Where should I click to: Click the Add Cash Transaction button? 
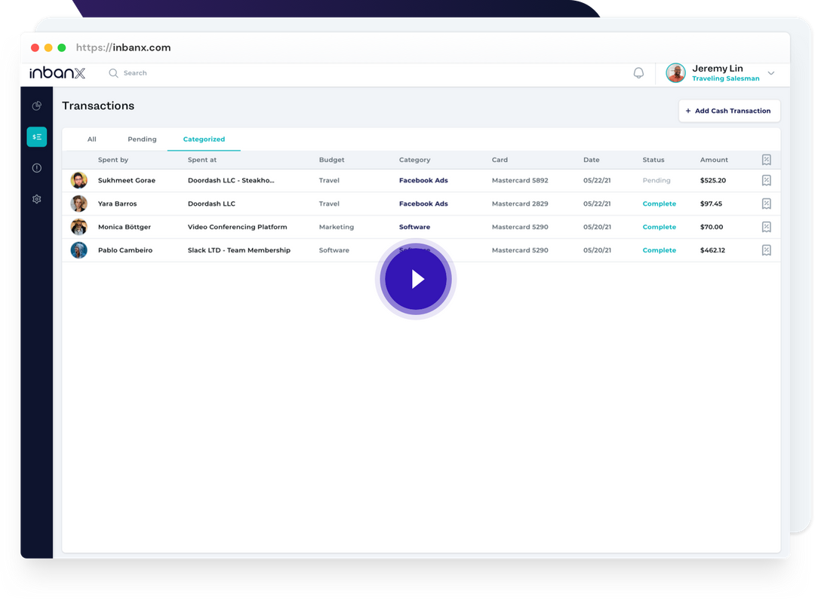729,111
